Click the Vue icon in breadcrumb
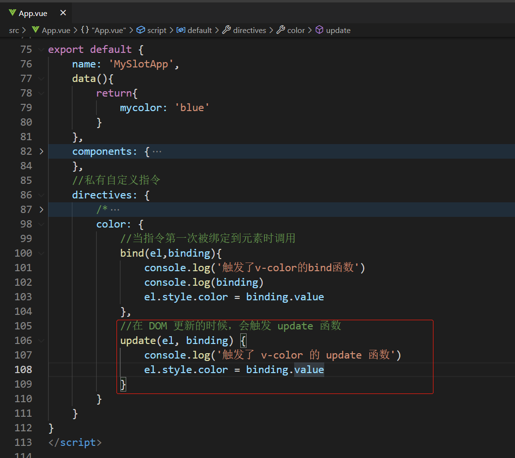This screenshot has height=458, width=515. pyautogui.click(x=35, y=30)
